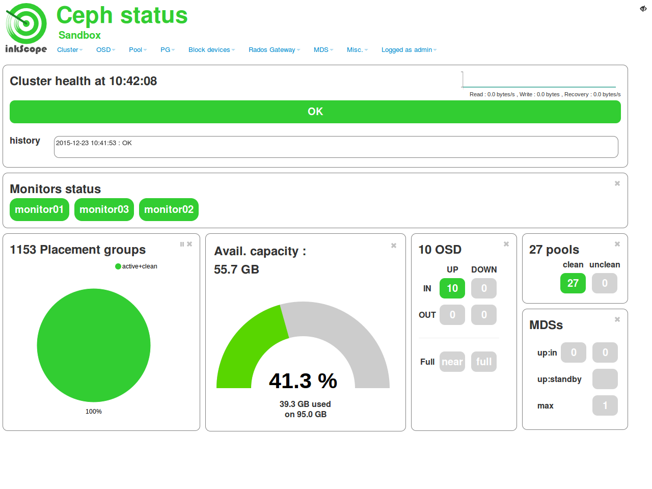Open the OSD dropdown menu
This screenshot has width=652, height=489.
click(105, 50)
